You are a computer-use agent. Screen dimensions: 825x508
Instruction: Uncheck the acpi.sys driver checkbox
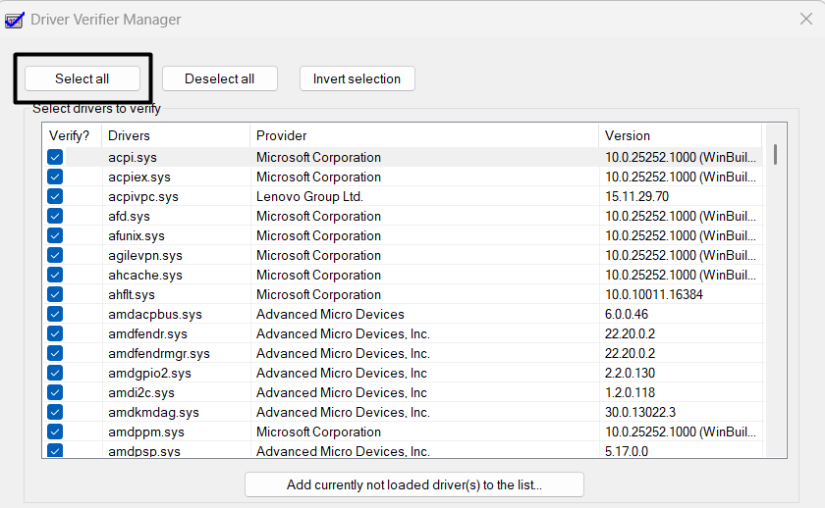pyautogui.click(x=55, y=157)
